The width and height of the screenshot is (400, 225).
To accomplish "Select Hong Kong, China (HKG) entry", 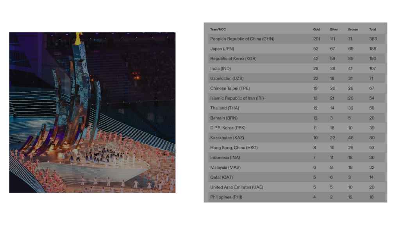I will [x=234, y=148].
